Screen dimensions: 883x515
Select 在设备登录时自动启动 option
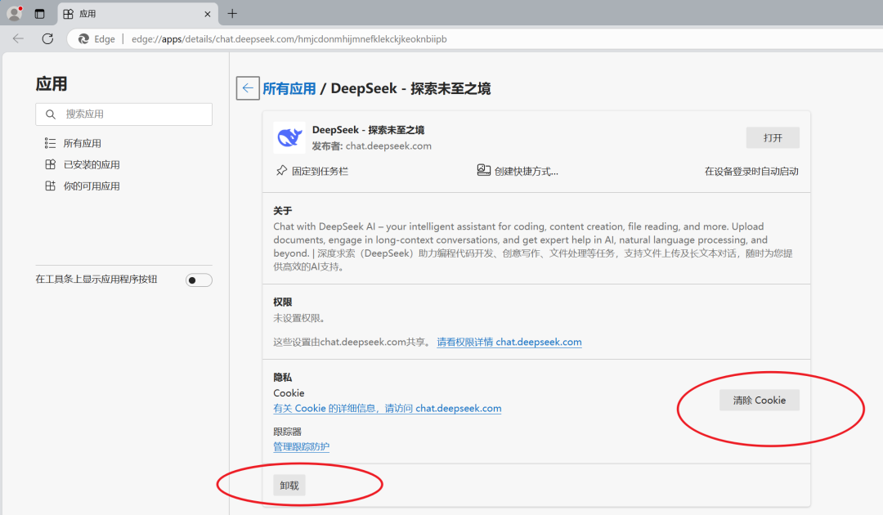coord(751,171)
